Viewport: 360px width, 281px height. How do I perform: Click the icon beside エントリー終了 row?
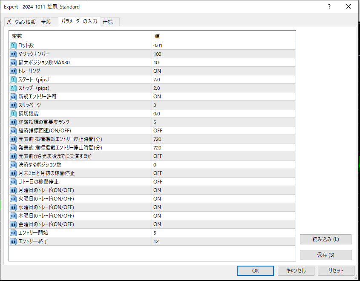(x=13, y=241)
